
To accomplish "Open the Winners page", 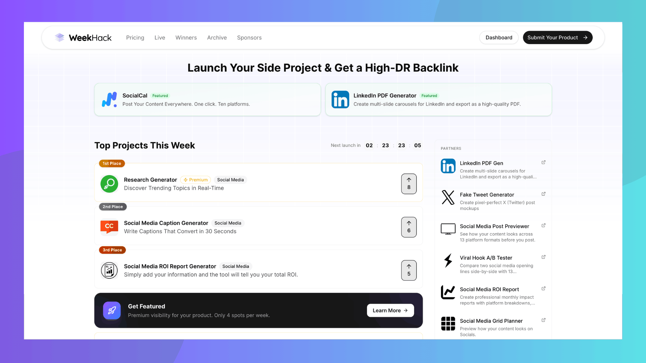I will tap(186, 37).
